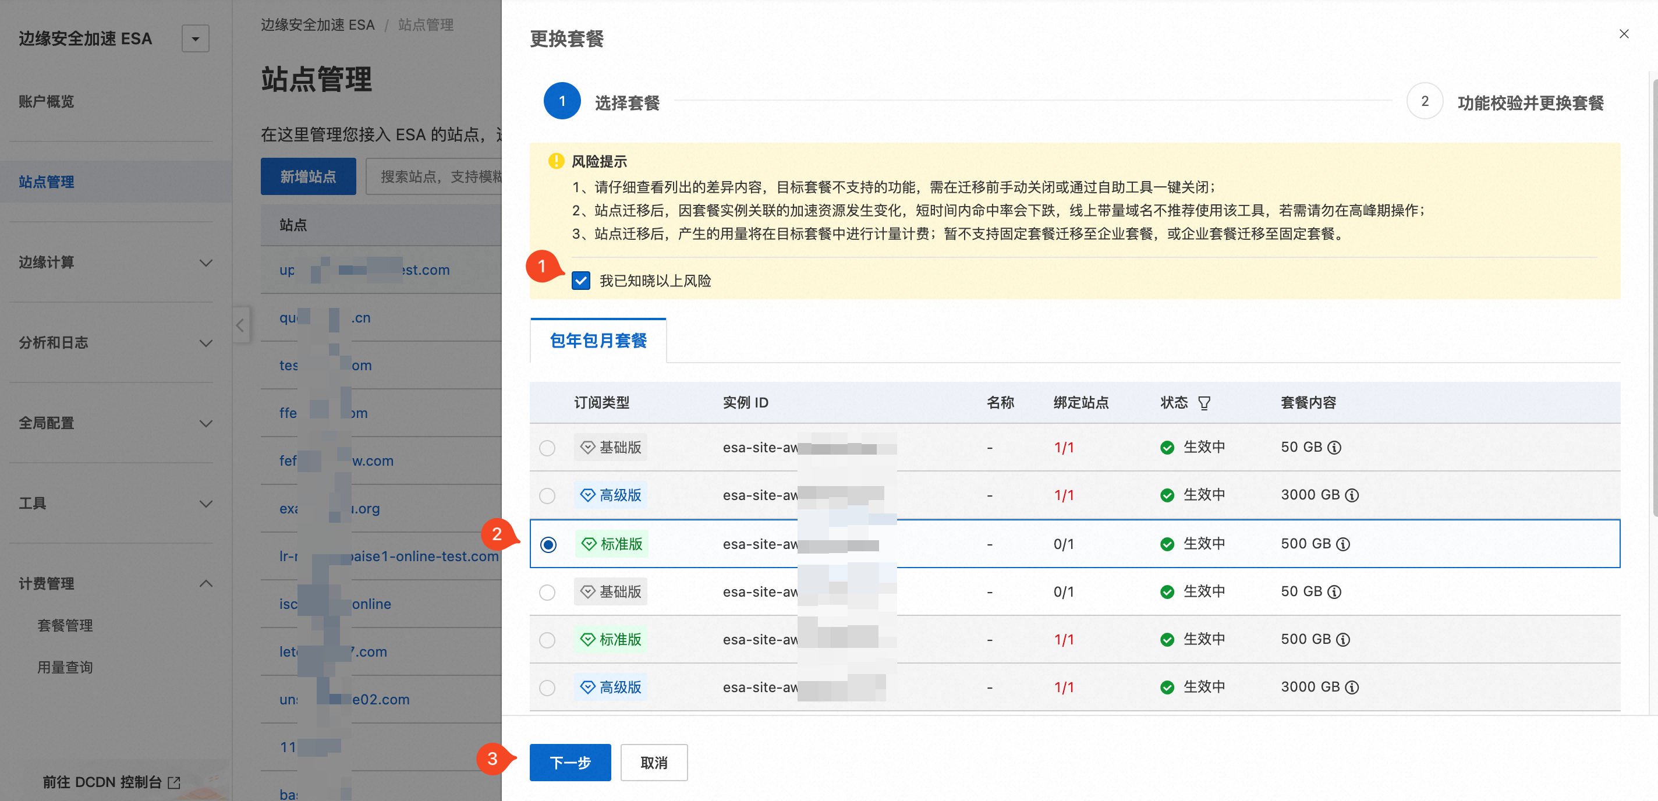Switch to the subscription plans tab
This screenshot has width=1658, height=801.
(x=598, y=341)
